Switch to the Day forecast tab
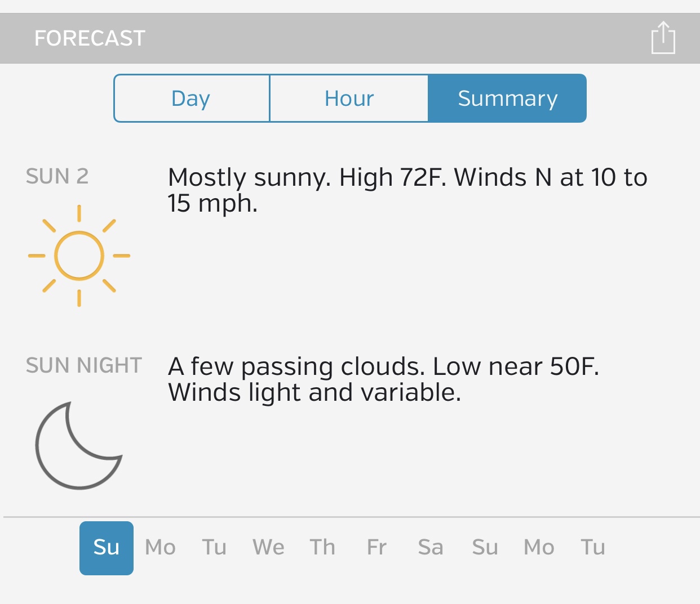Image resolution: width=700 pixels, height=604 pixels. coord(191,99)
